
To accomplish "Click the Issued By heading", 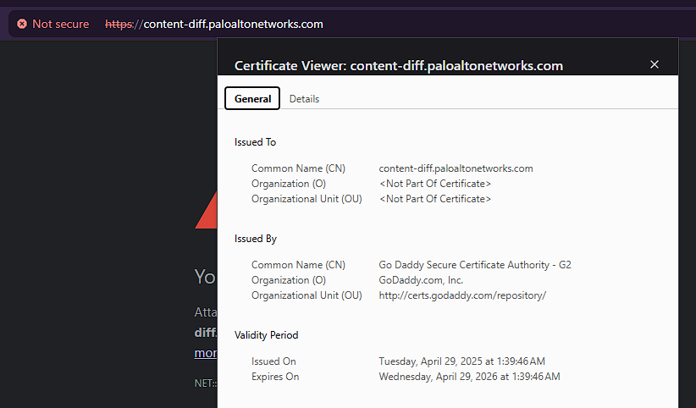I will [256, 239].
